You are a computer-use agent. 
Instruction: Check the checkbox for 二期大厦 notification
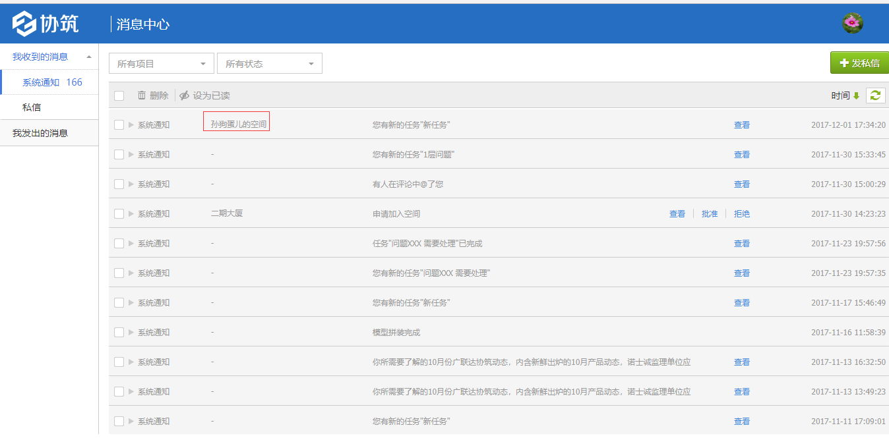(119, 213)
